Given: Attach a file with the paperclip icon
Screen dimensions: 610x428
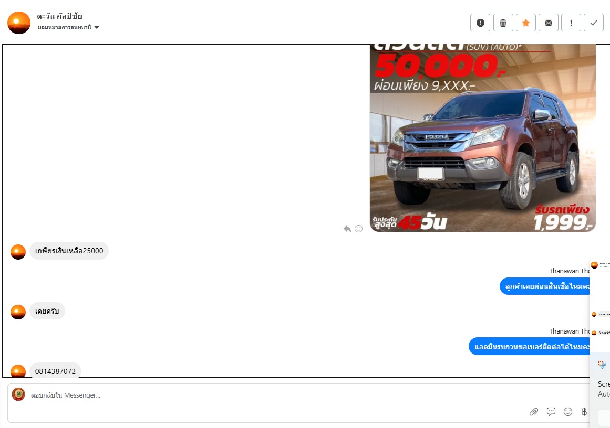Looking at the screenshot, I should tap(533, 412).
